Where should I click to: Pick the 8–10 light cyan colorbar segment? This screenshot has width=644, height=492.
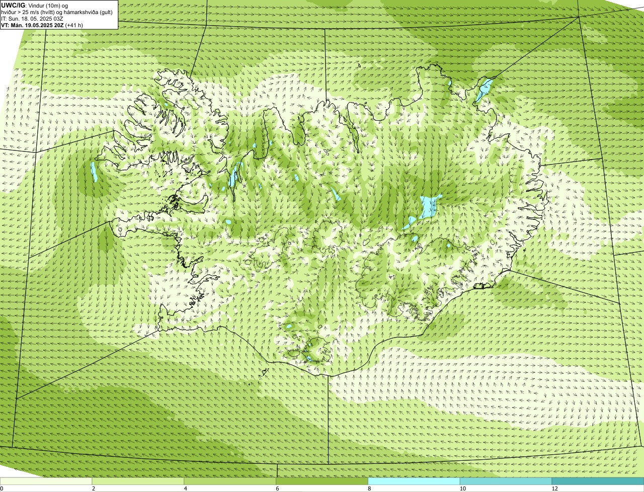pyautogui.click(x=414, y=481)
